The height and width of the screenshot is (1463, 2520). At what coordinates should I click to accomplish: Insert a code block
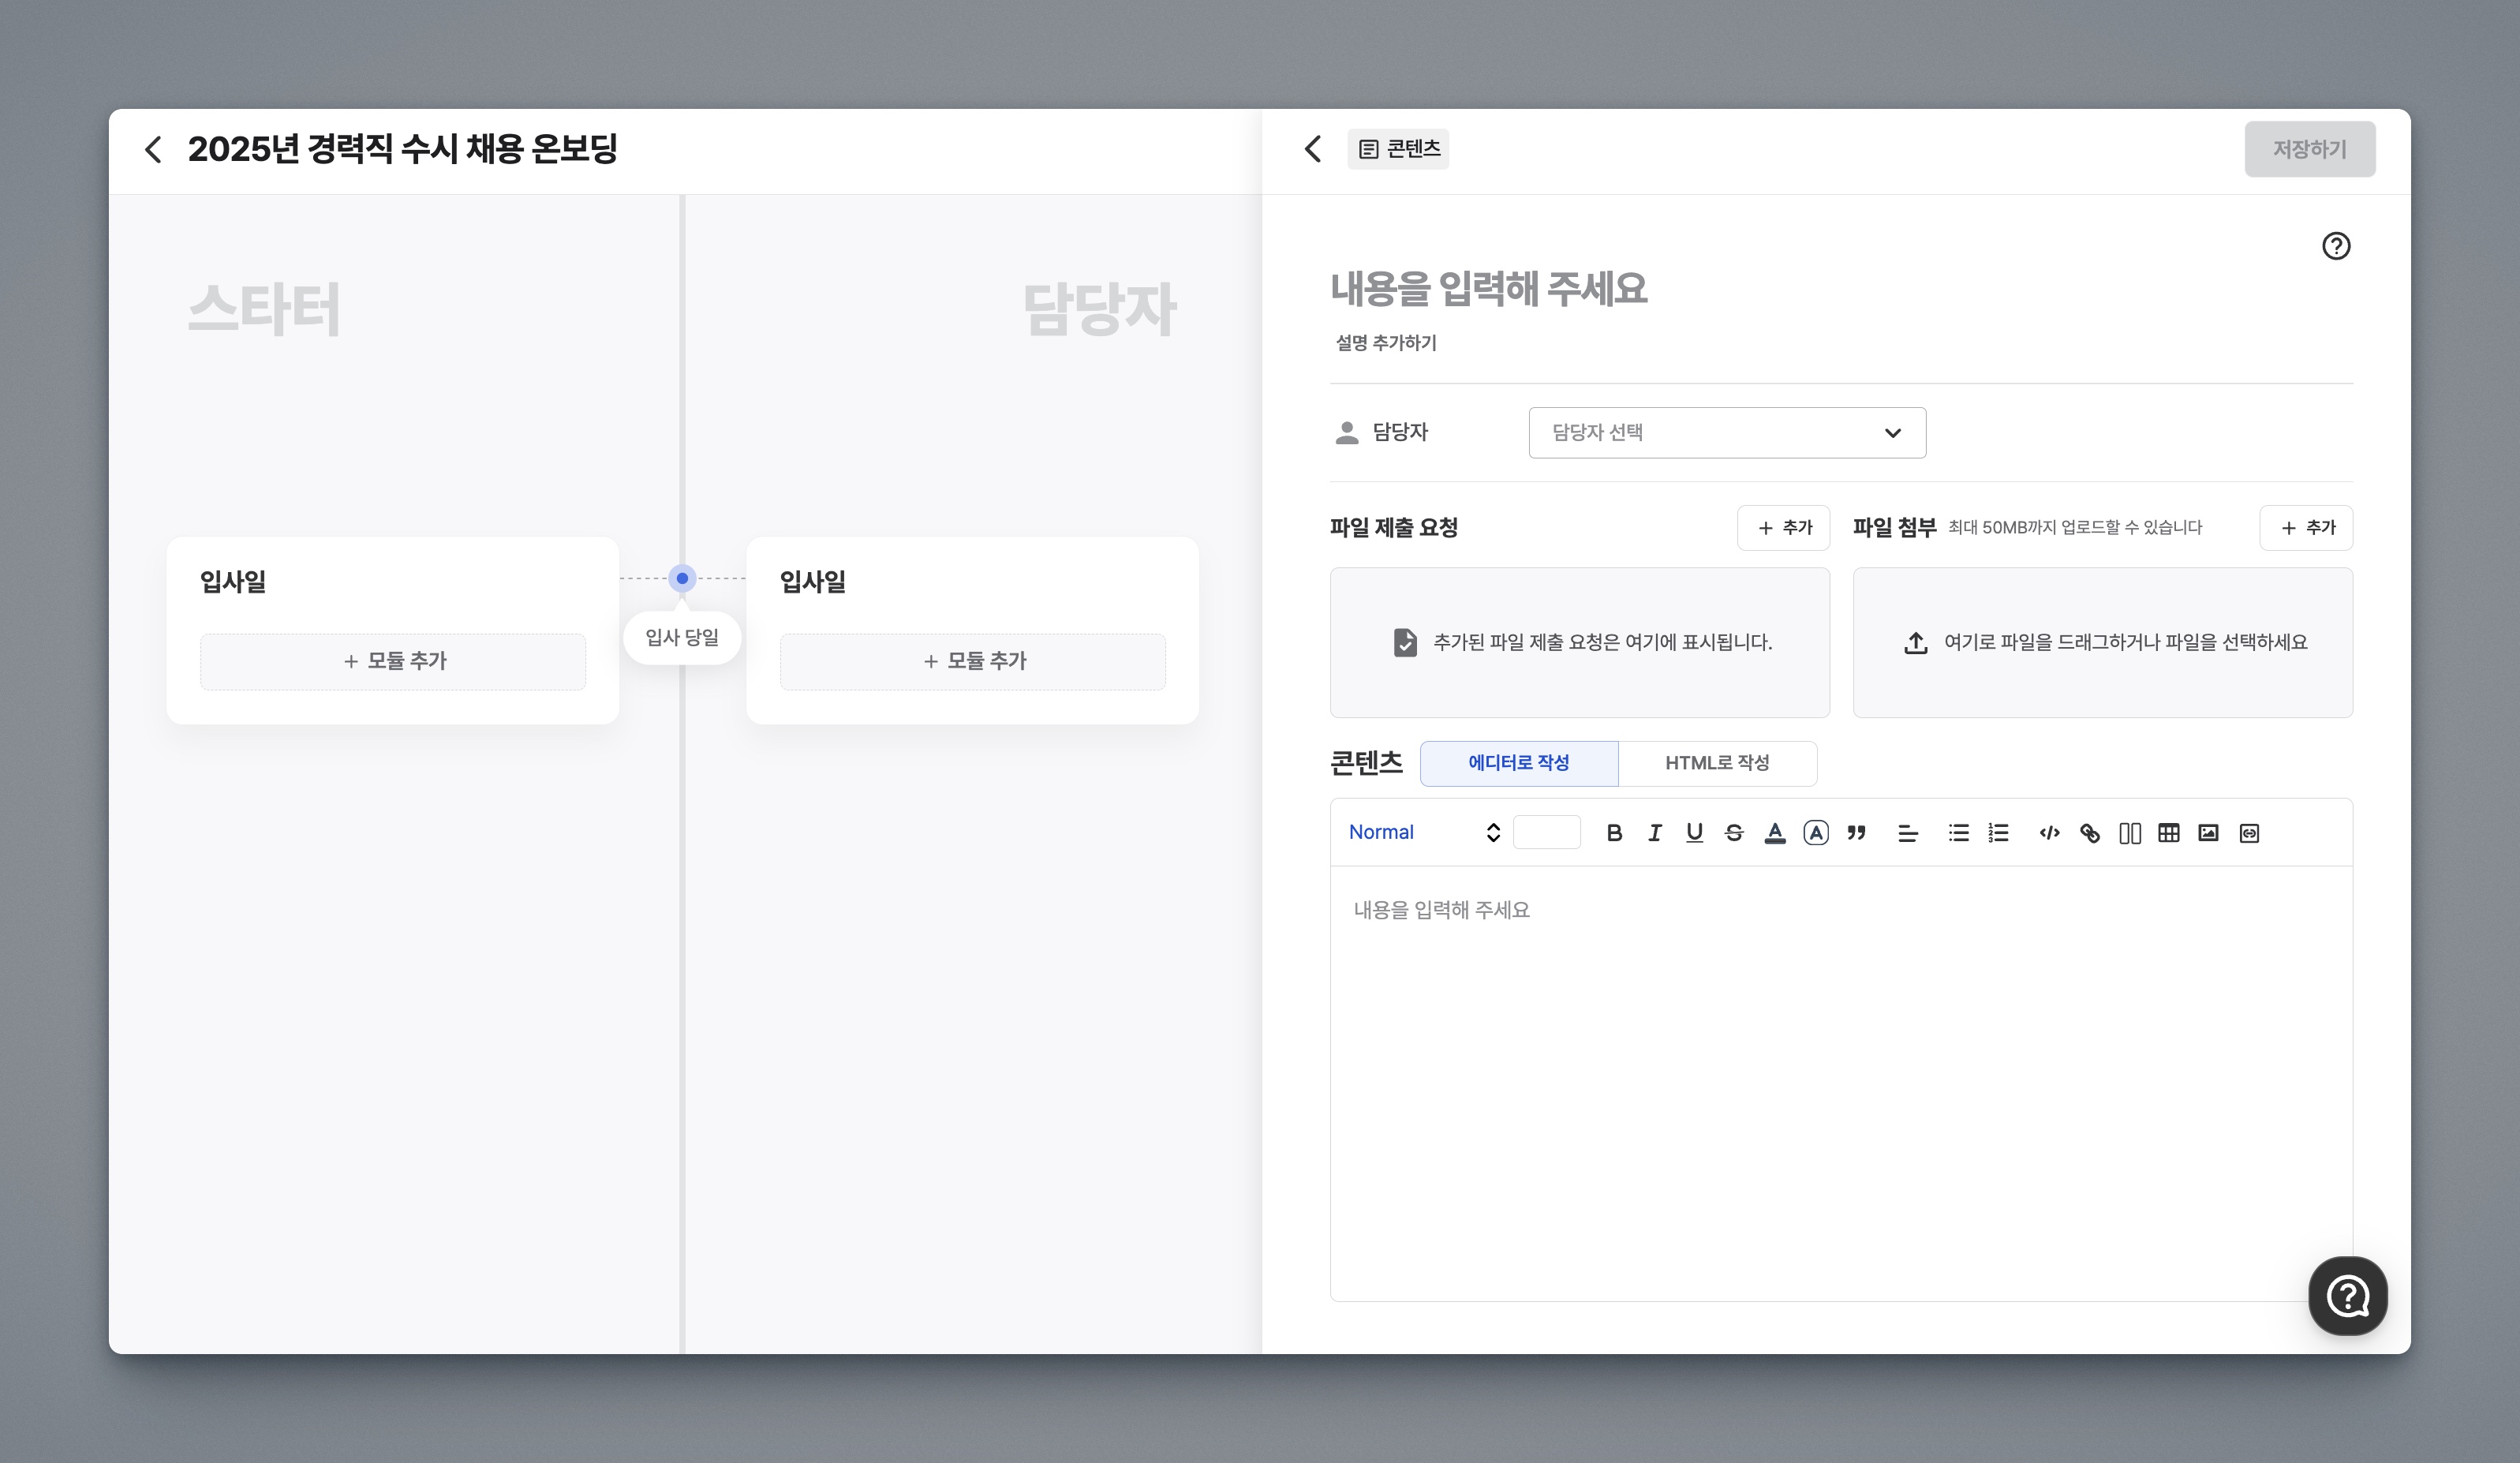click(2049, 833)
